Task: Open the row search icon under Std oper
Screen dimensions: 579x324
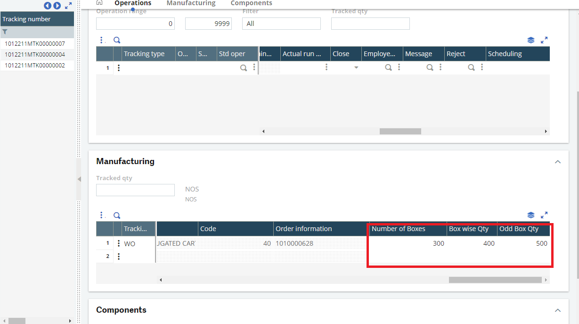Action: click(x=244, y=67)
